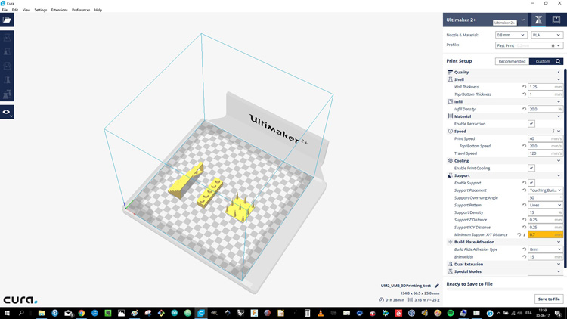
Task: Open the view mode eye menu
Action: (x=7, y=112)
